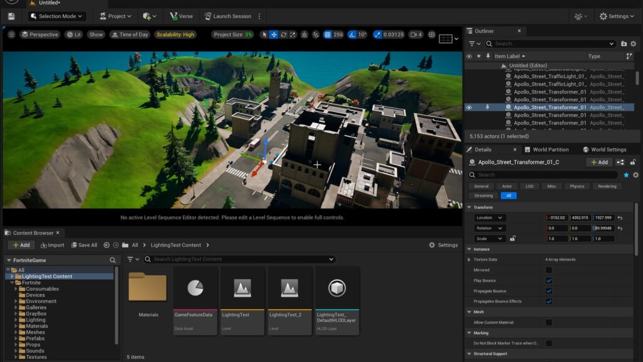Image resolution: width=643 pixels, height=362 pixels.
Task: Toggle the Mirrored checkbox
Action: pyautogui.click(x=549, y=270)
